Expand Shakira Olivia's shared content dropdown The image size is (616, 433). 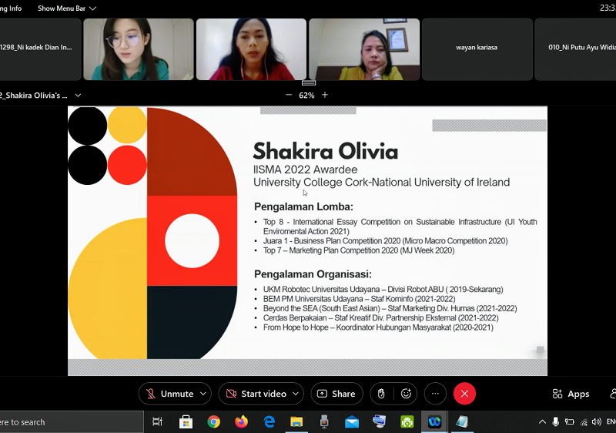coord(79,96)
